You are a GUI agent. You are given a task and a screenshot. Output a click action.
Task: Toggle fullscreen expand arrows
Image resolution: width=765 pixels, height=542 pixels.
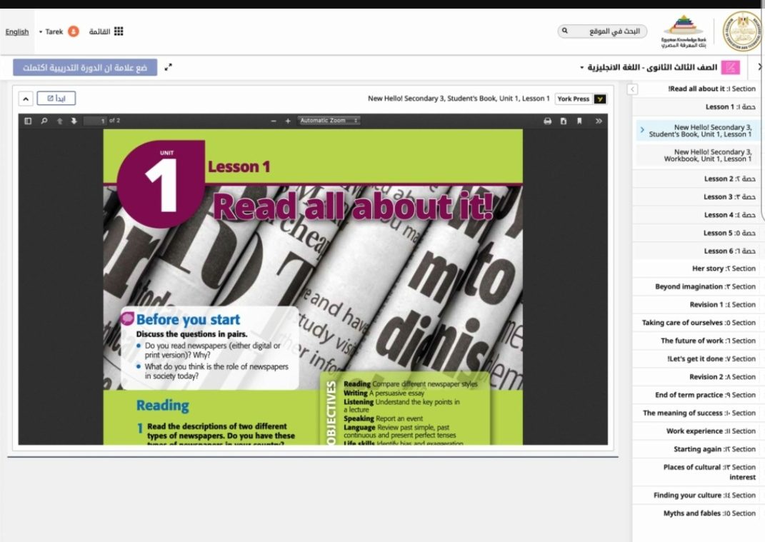pos(169,68)
